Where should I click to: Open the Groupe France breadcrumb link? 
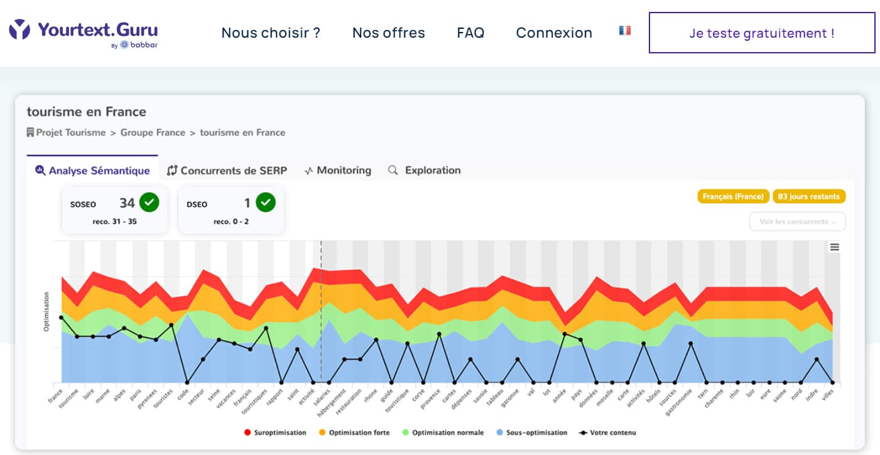tap(153, 132)
